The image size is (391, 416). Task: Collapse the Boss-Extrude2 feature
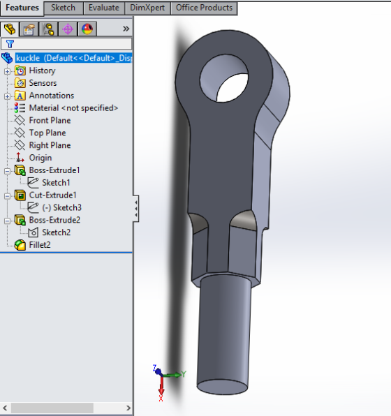[x=8, y=221]
